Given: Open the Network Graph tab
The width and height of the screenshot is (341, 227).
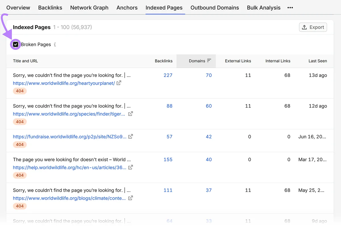Looking at the screenshot, I should 89,8.
